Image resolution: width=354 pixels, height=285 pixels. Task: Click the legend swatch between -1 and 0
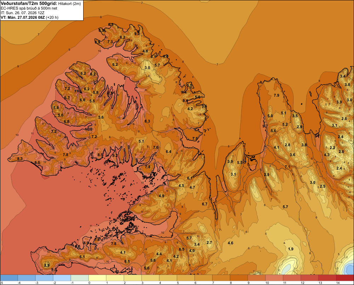click(x=80, y=278)
